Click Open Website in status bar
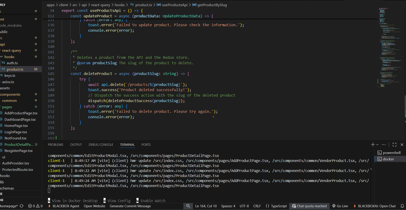406x210 pixels. tap(94, 206)
